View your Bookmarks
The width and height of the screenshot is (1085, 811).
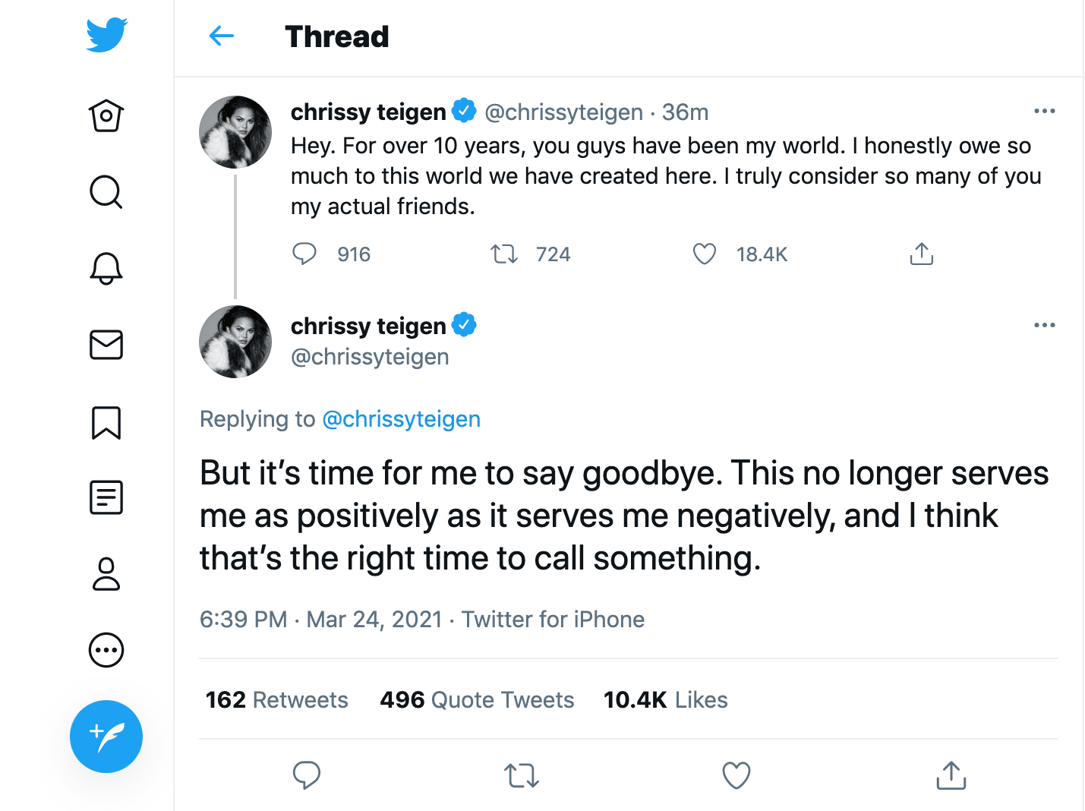click(x=106, y=422)
